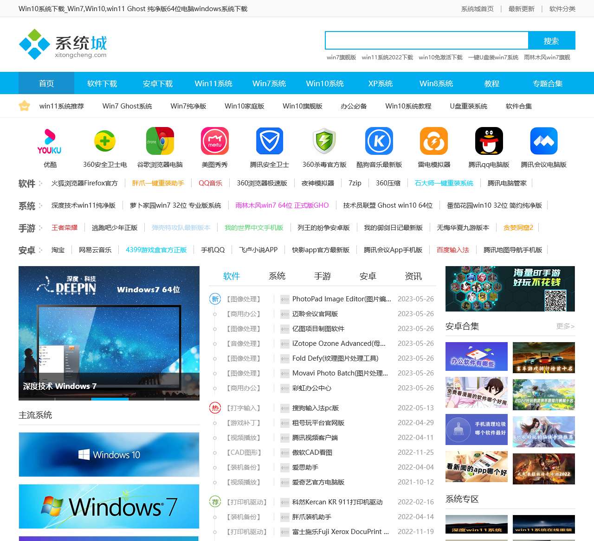Click the win7旗舰版 hot search link

(x=342, y=57)
